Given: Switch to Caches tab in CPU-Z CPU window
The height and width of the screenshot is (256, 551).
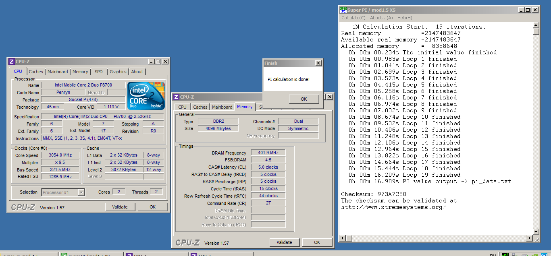Looking at the screenshot, I should (x=36, y=72).
